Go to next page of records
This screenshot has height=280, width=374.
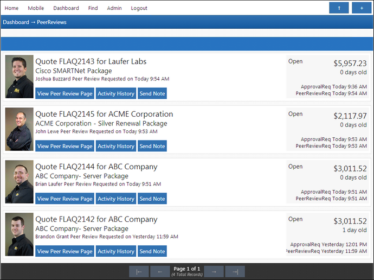coord(214,271)
